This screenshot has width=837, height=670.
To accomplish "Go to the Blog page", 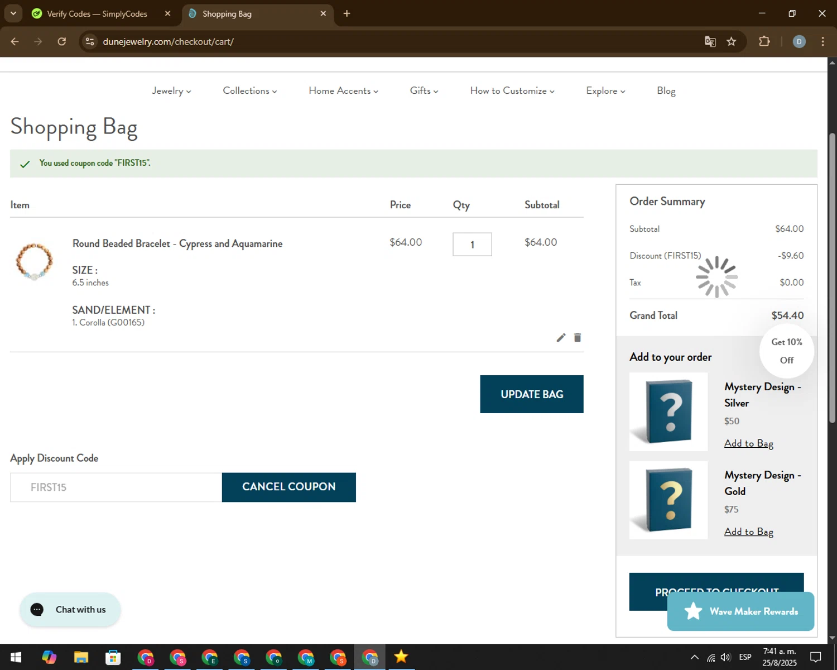I will 666,90.
